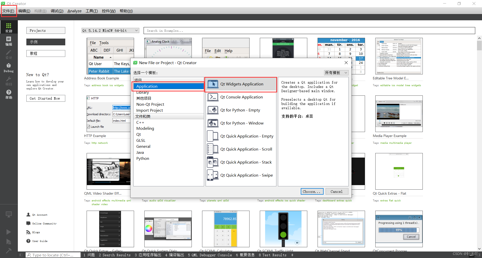Open the 工具(T) menu
The height and width of the screenshot is (258, 482).
tap(92, 11)
